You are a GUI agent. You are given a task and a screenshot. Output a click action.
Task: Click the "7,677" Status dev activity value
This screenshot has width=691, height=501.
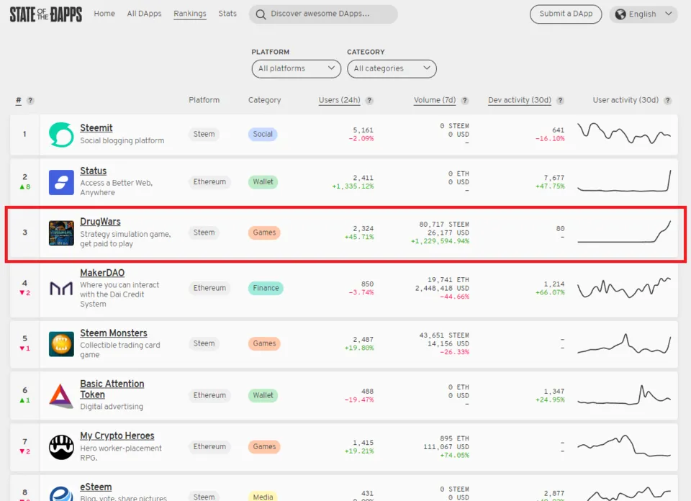(554, 178)
